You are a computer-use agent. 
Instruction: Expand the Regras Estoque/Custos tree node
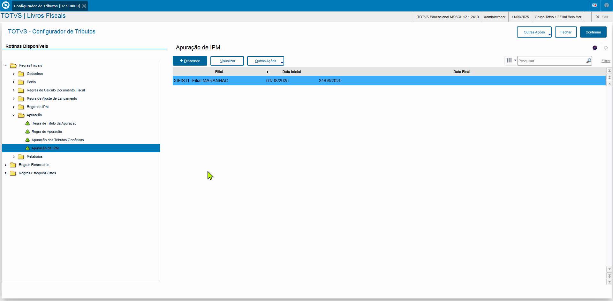click(6, 173)
